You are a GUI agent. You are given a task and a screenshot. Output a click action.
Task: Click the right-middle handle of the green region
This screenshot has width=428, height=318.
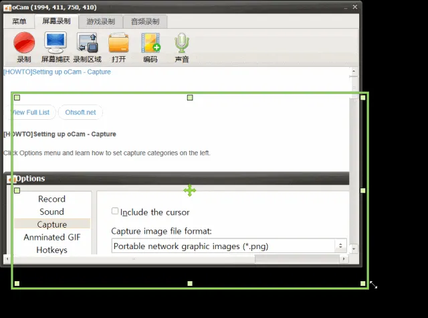pos(362,190)
